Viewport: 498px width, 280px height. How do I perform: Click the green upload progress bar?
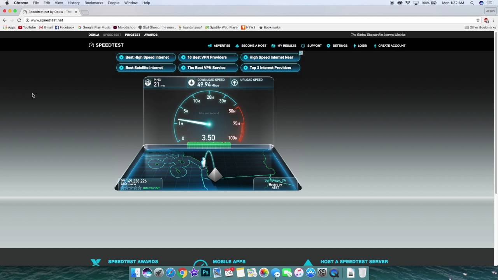pos(209,145)
